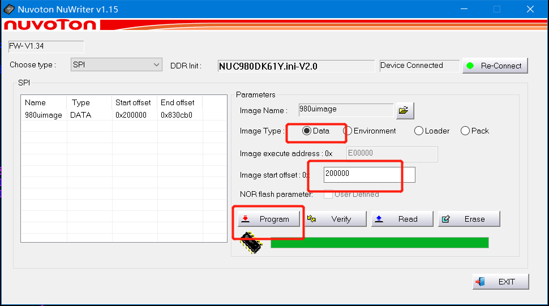Click the 0x200000 start offset cell

click(x=131, y=115)
